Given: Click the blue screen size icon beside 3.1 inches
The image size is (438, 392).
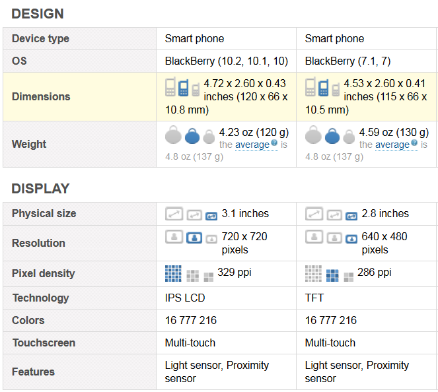Looking at the screenshot, I should pos(211,216).
